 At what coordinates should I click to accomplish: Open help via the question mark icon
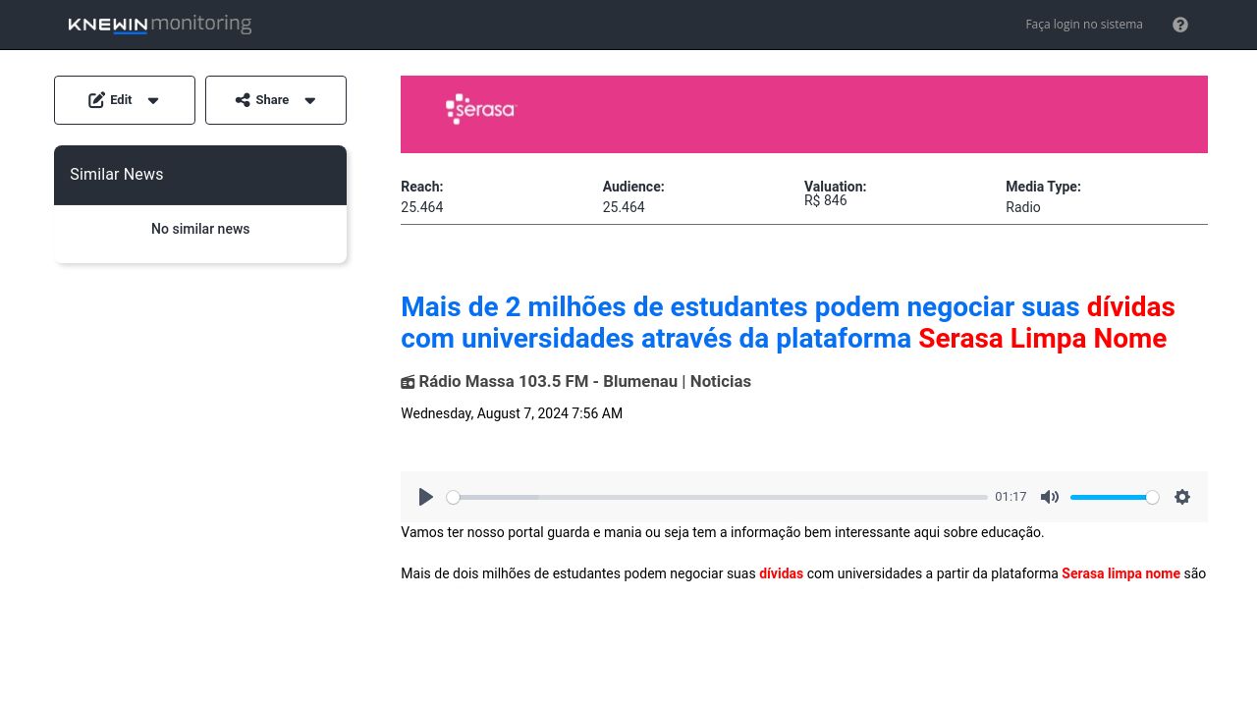point(1180,25)
